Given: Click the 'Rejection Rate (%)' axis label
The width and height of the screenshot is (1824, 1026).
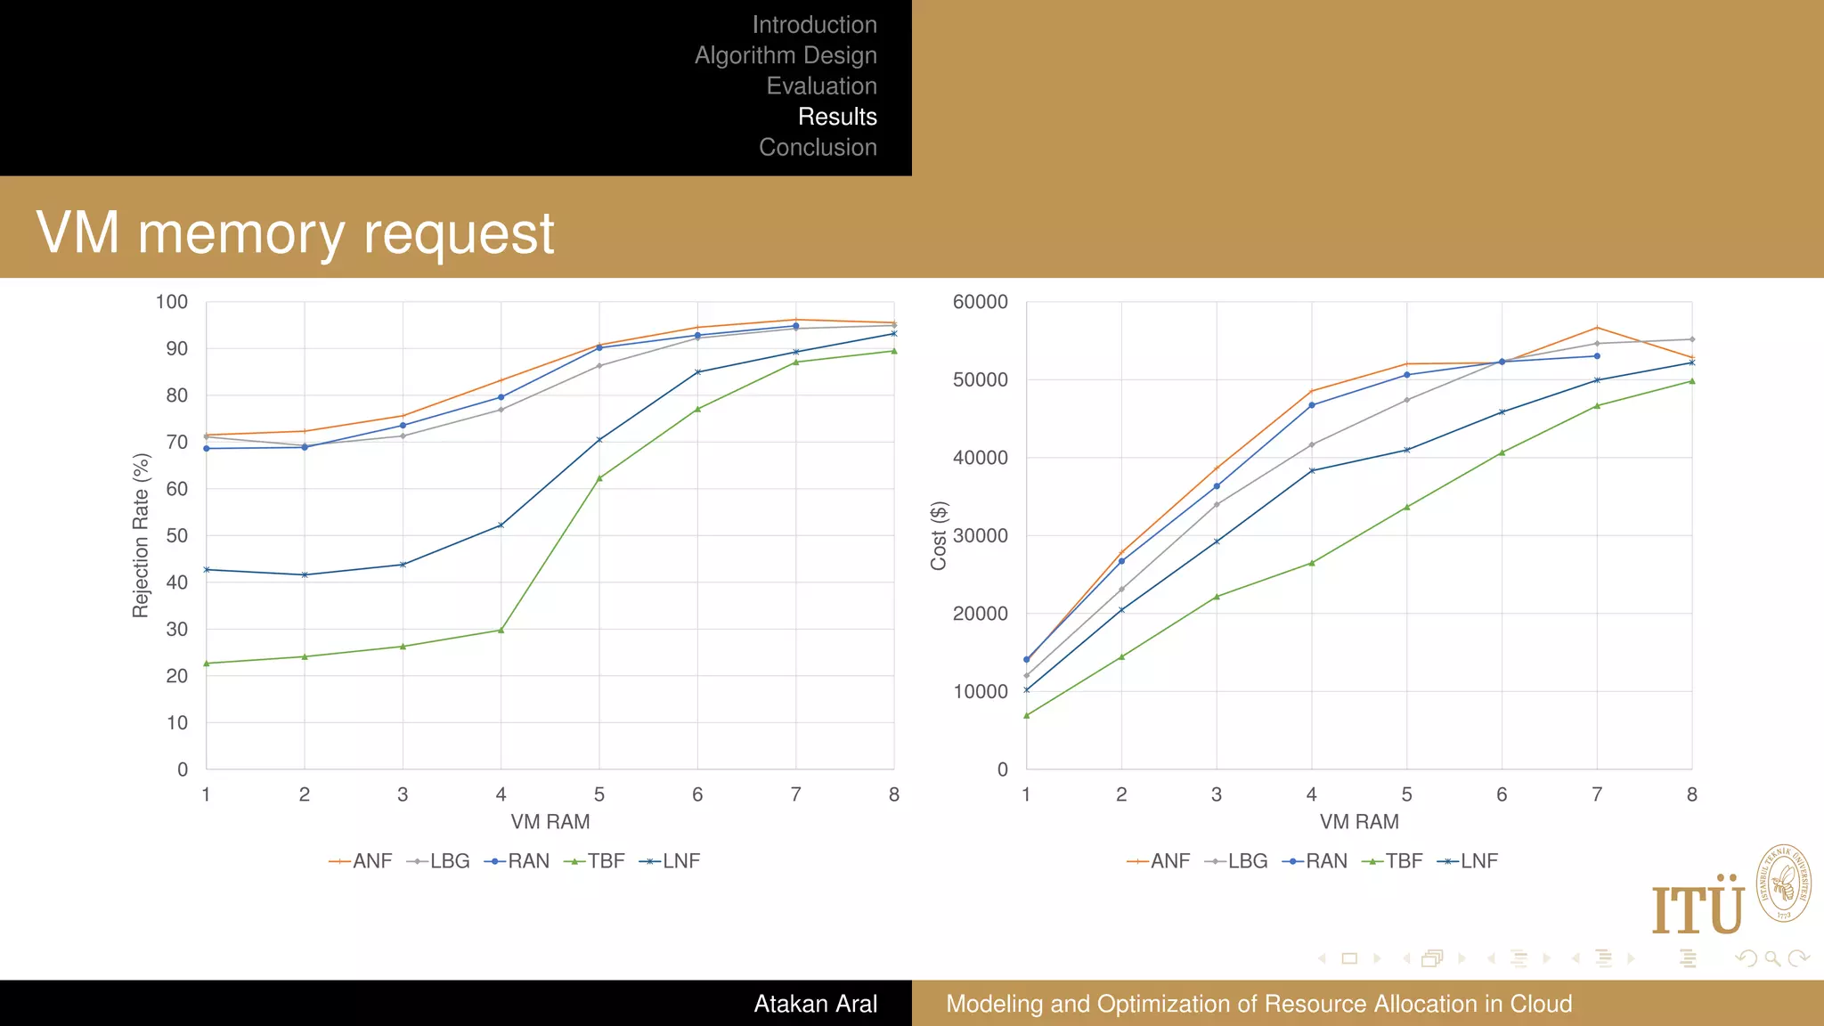Looking at the screenshot, I should [141, 535].
